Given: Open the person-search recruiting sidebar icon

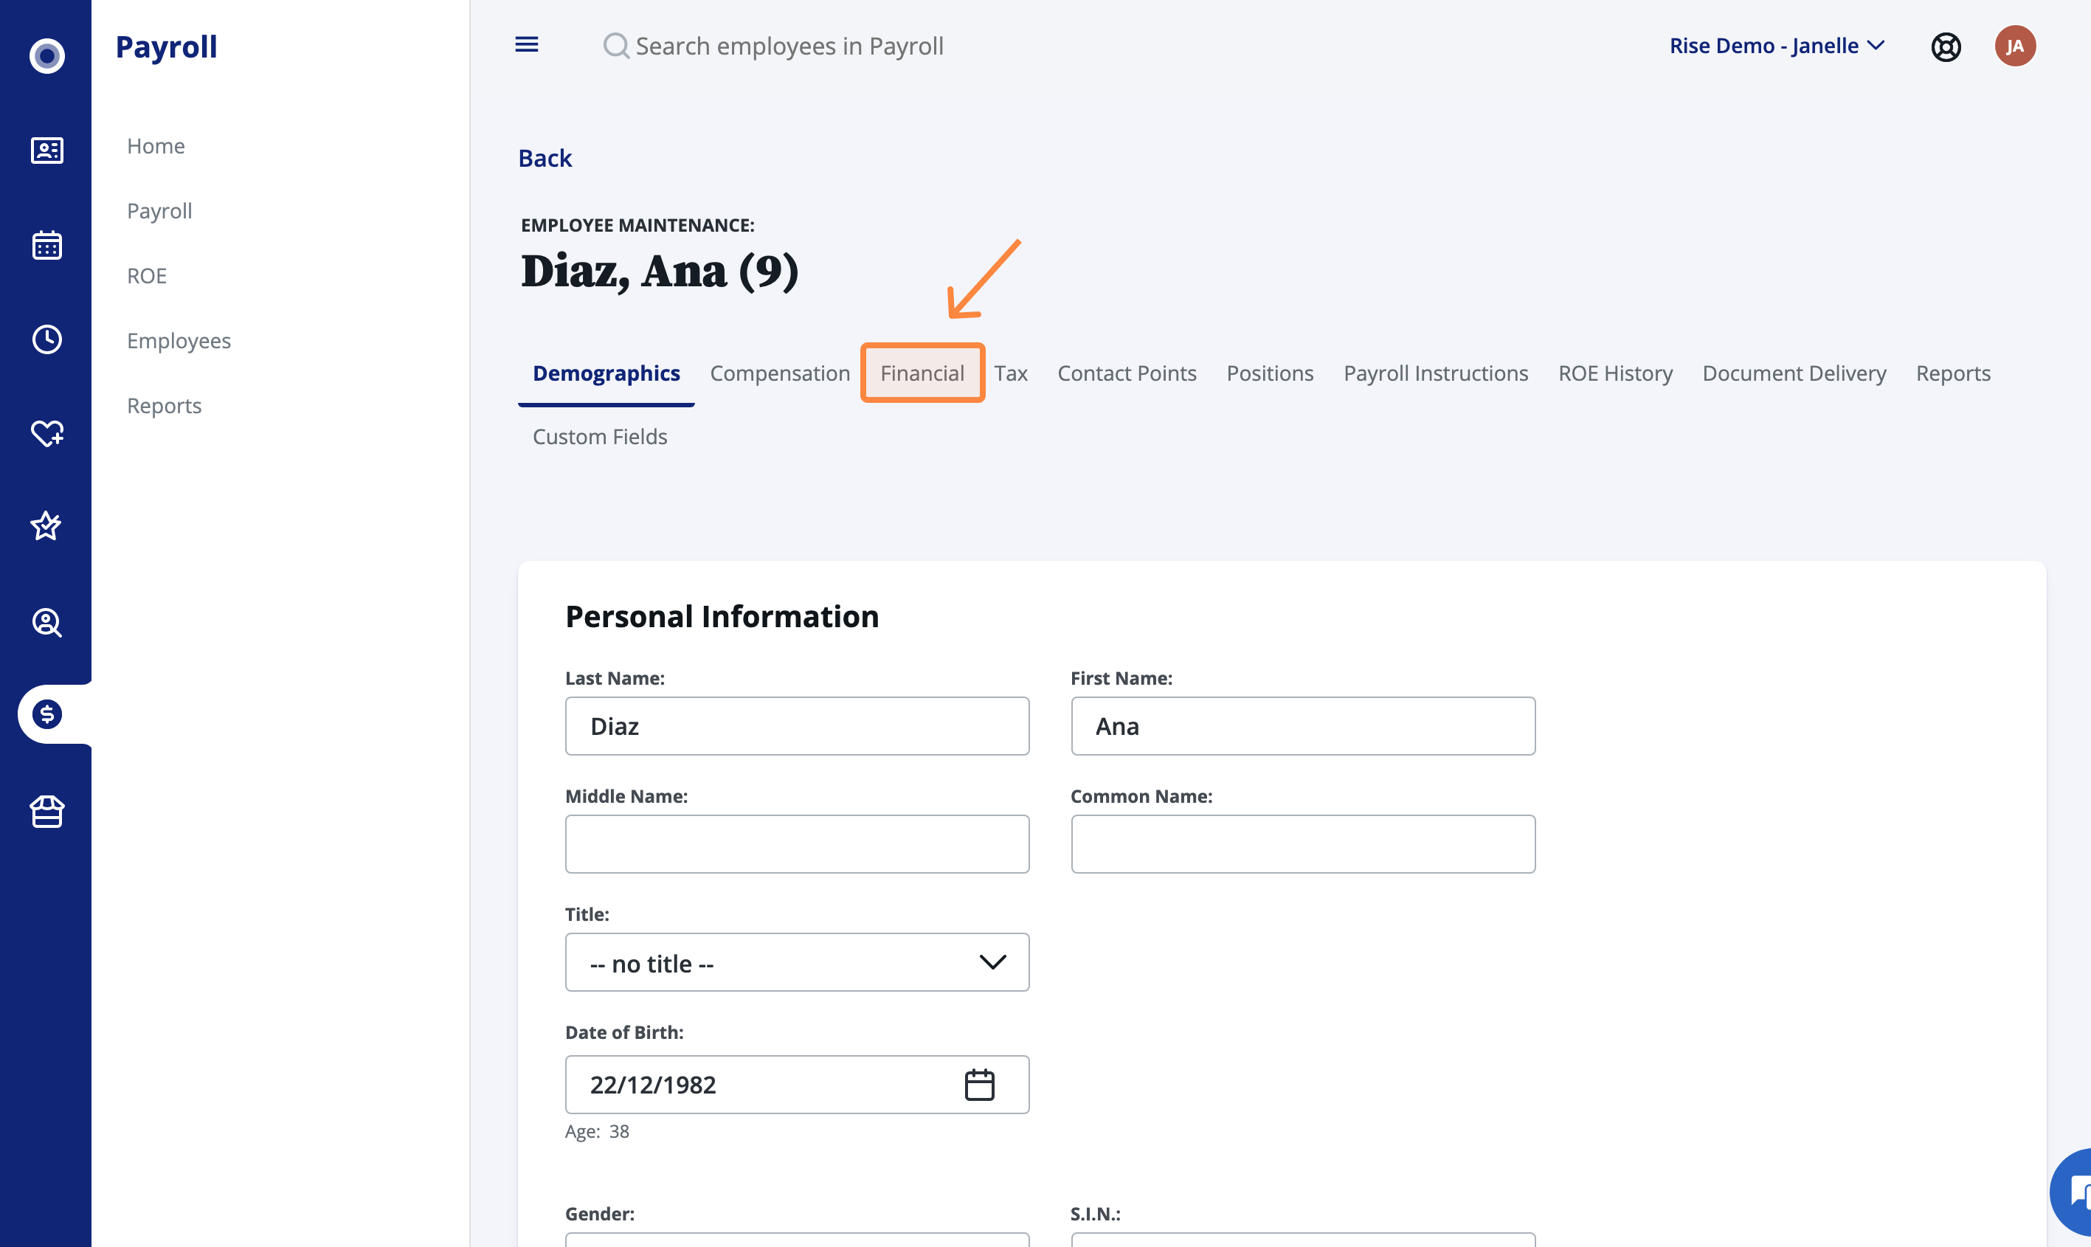Looking at the screenshot, I should click(47, 623).
